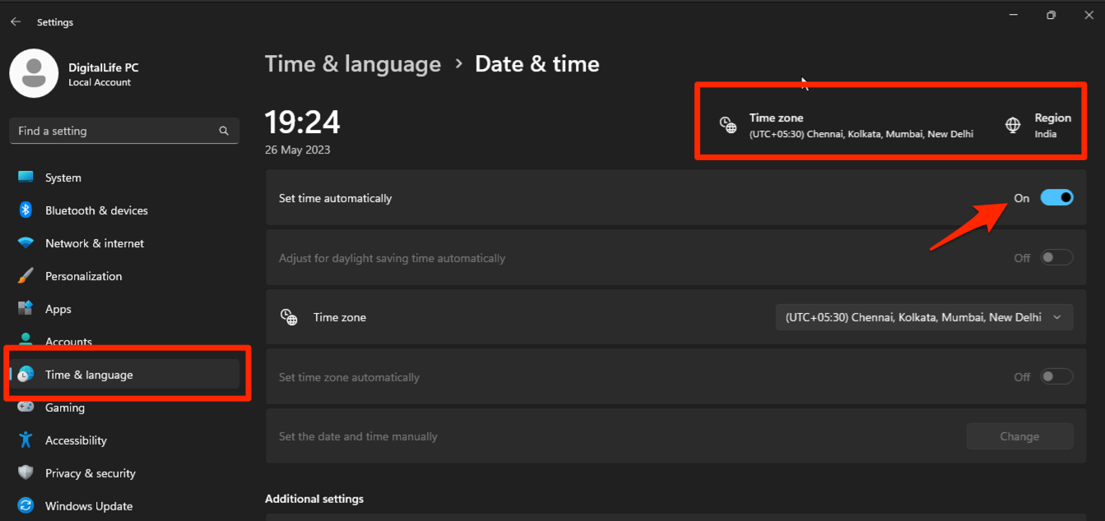This screenshot has width=1105, height=521.
Task: Select the Personalization brush icon
Action: coord(24,276)
